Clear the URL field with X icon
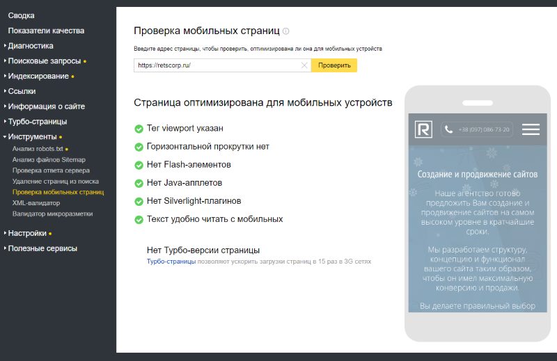The width and height of the screenshot is (557, 361). coord(304,65)
